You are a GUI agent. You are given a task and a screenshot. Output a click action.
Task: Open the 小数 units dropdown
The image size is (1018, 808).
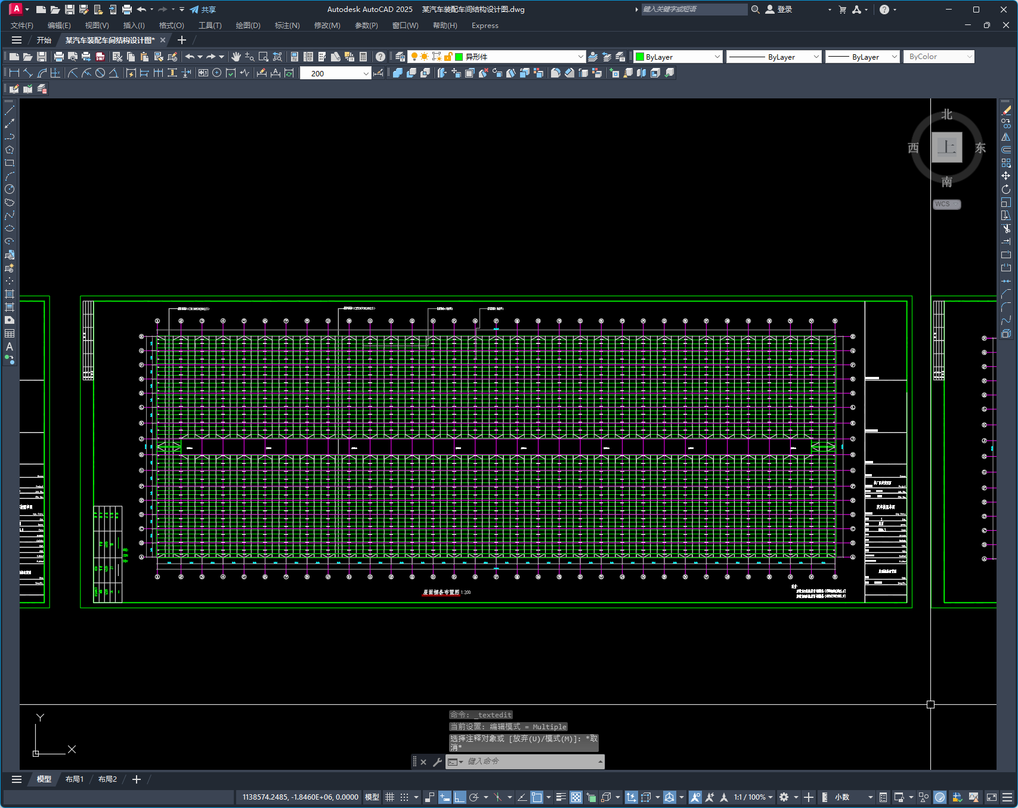(x=854, y=797)
